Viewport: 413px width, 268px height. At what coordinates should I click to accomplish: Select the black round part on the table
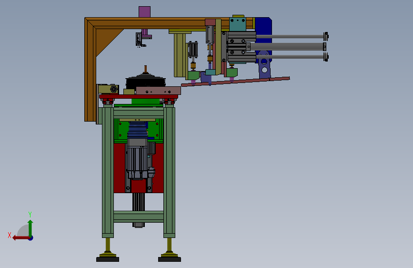pyautogui.click(x=145, y=81)
